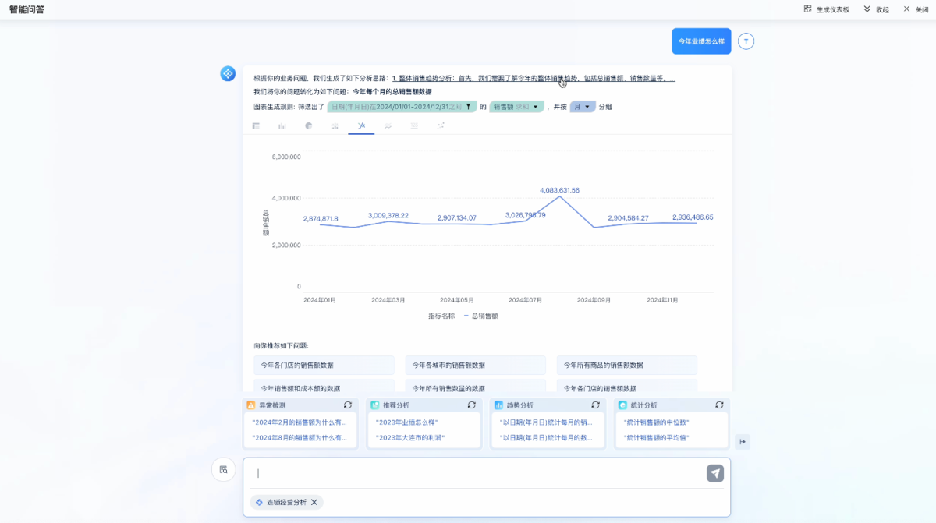Choose suggestion 今年各城市的销售额数据

coord(475,365)
